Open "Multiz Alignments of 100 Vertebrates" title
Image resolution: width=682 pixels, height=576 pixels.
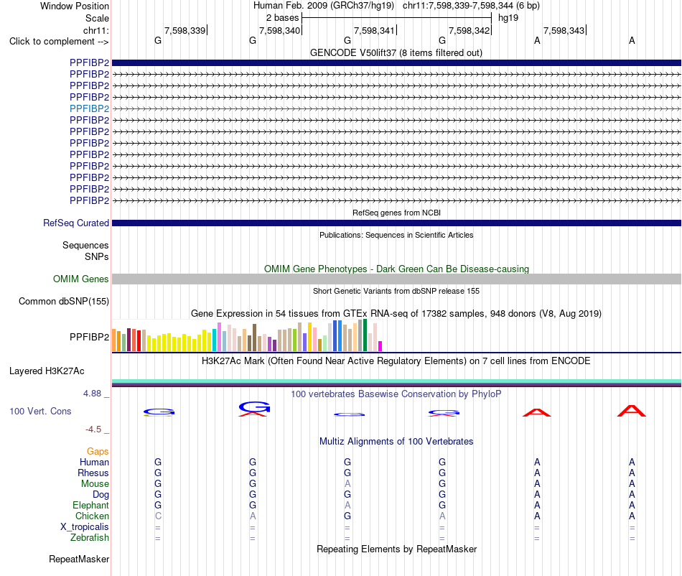(x=396, y=442)
